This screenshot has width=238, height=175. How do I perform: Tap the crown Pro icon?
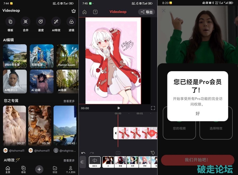(x=74, y=11)
